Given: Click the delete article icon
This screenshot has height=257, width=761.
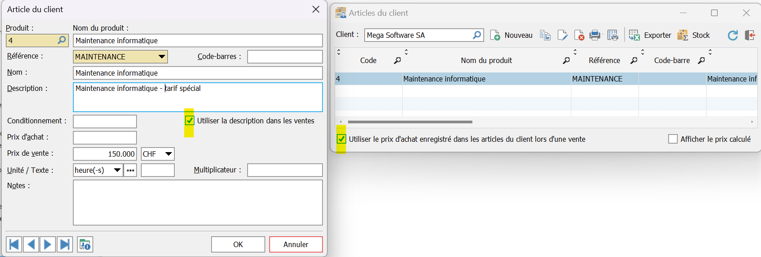Looking at the screenshot, I should pos(579,35).
